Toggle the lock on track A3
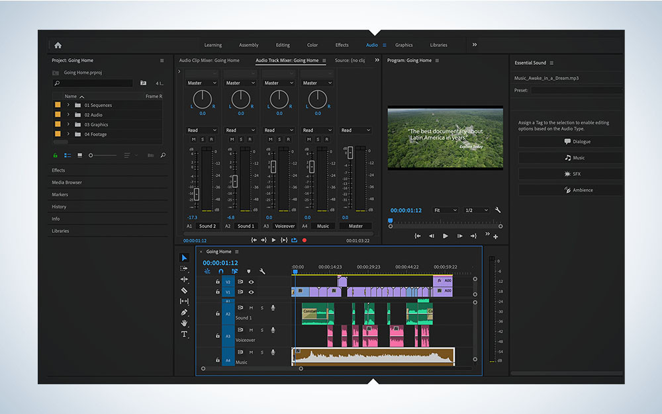The width and height of the screenshot is (662, 414). pyautogui.click(x=217, y=336)
